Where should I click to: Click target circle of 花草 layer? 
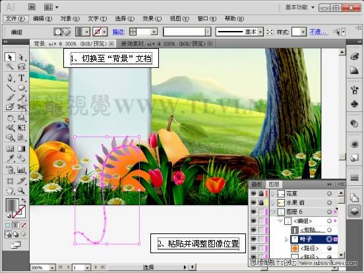point(329,193)
